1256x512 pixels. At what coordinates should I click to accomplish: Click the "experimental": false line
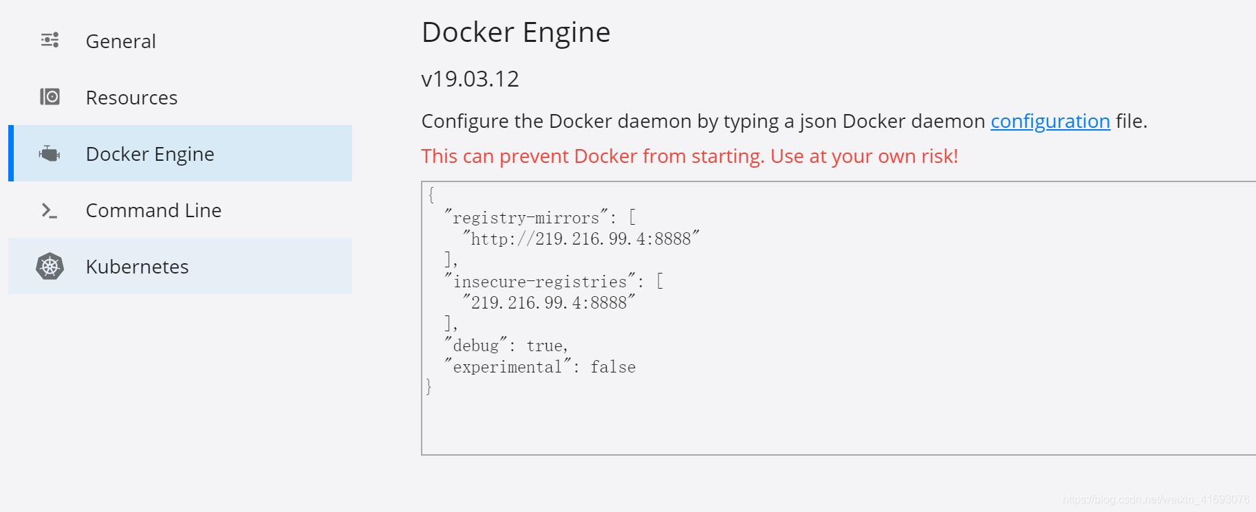click(x=540, y=366)
